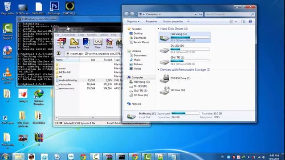
Task: Click the Explorer Forward navigation button
Action: (x=133, y=14)
